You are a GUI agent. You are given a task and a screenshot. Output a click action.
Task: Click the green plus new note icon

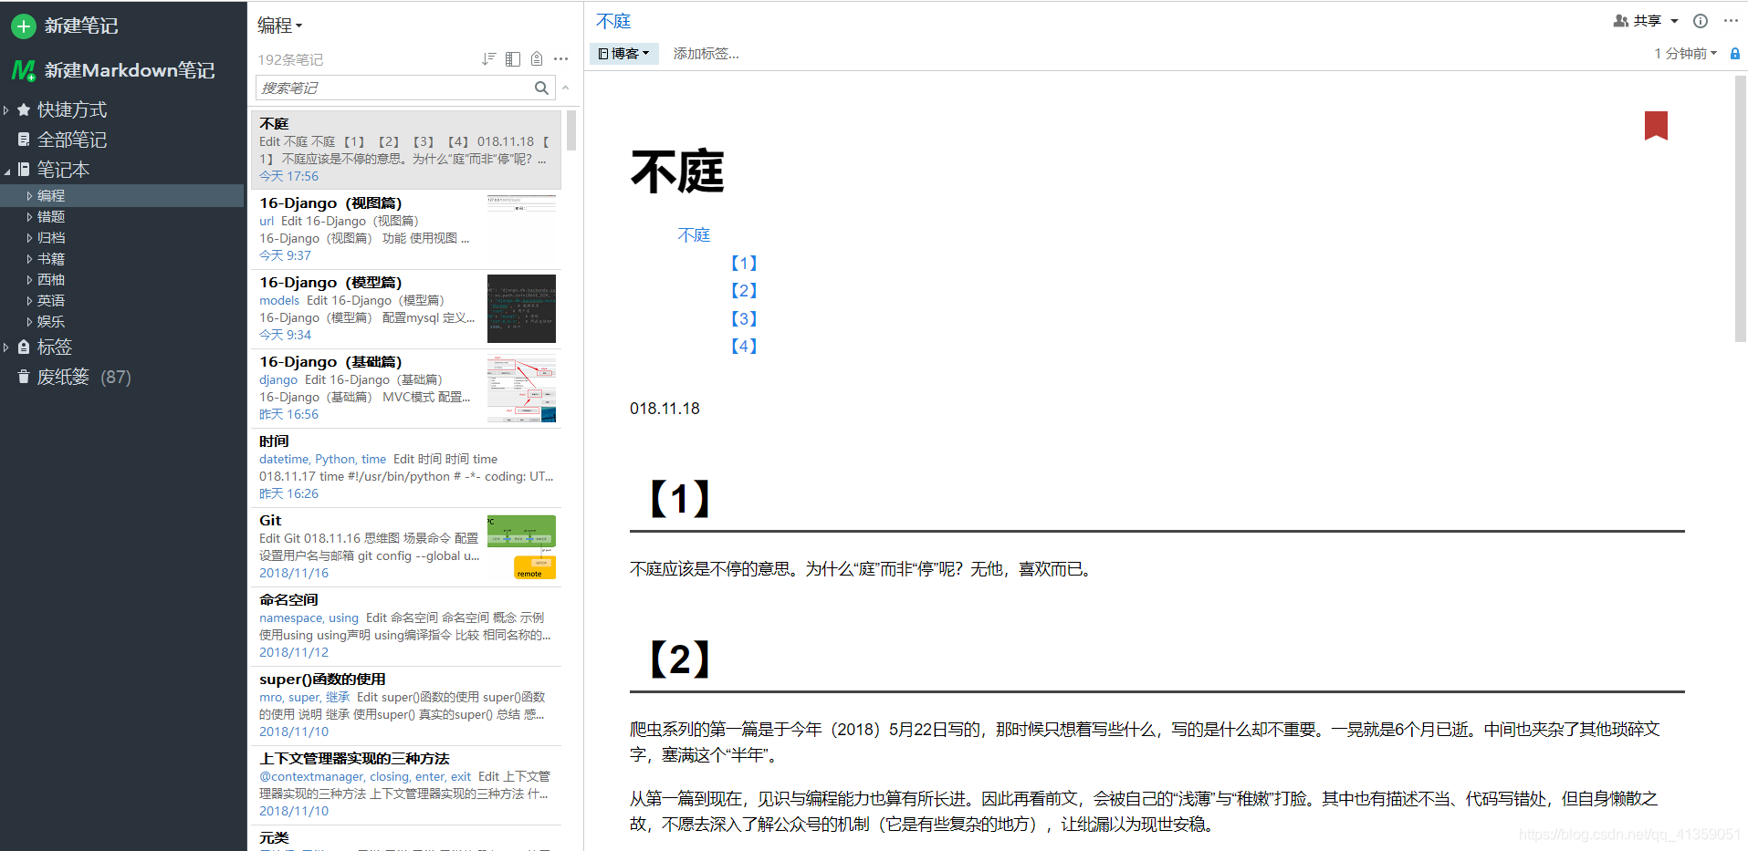[x=23, y=26]
